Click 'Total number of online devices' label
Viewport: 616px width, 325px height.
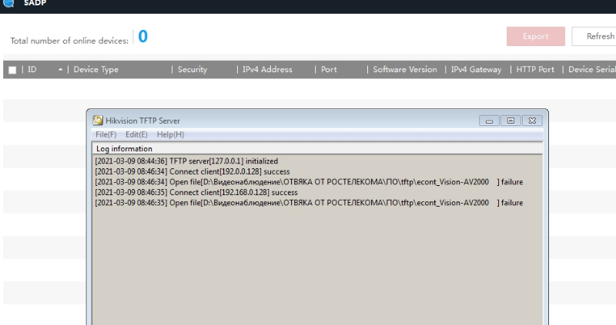tap(69, 41)
